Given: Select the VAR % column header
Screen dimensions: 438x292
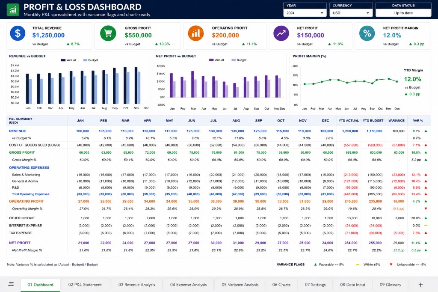Looking at the screenshot, I should [418, 121].
